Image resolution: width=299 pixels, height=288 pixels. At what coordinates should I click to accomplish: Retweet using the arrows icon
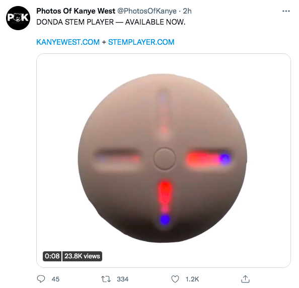[x=106, y=279]
